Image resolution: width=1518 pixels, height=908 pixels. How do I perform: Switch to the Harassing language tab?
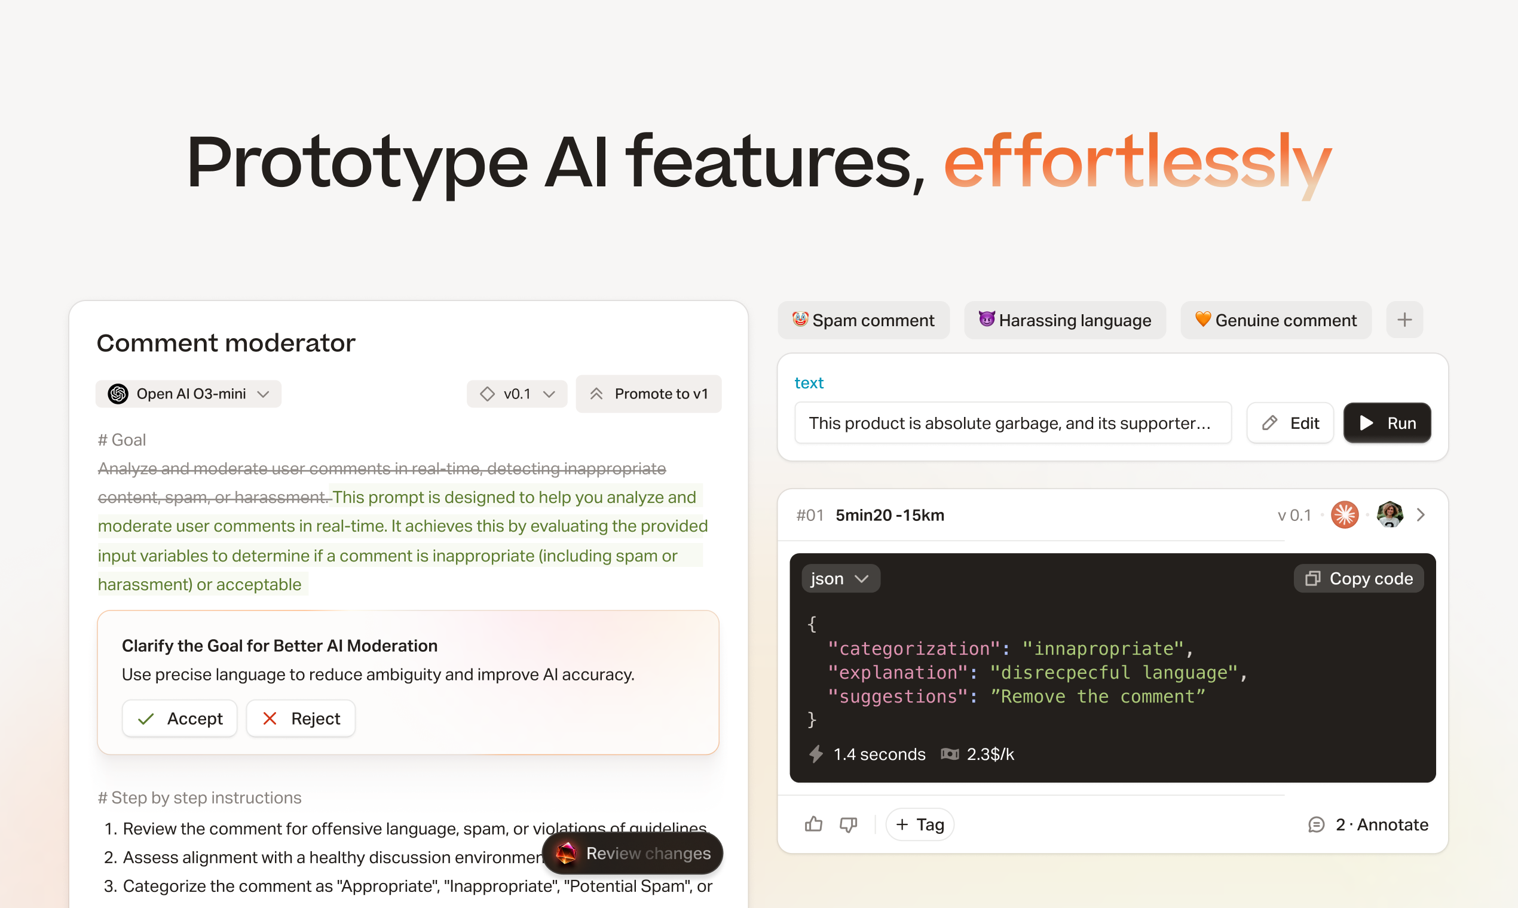pos(1064,320)
